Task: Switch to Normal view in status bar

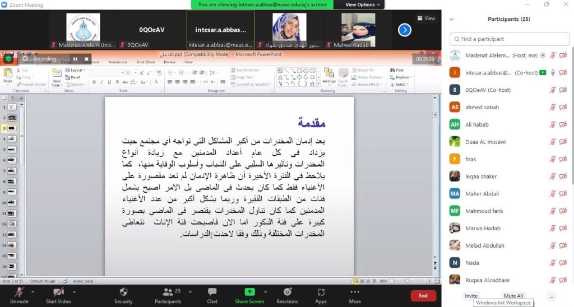Action: 355,281
